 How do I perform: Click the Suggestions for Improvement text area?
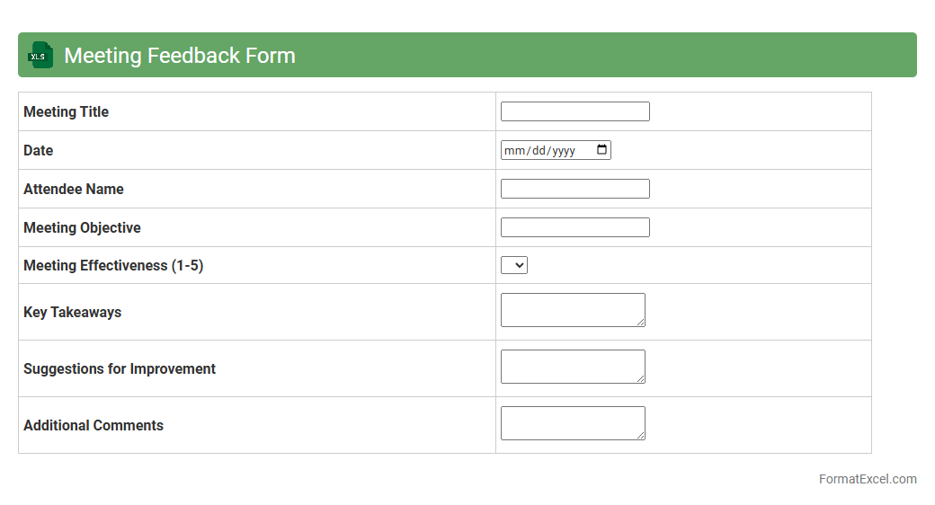click(x=570, y=366)
